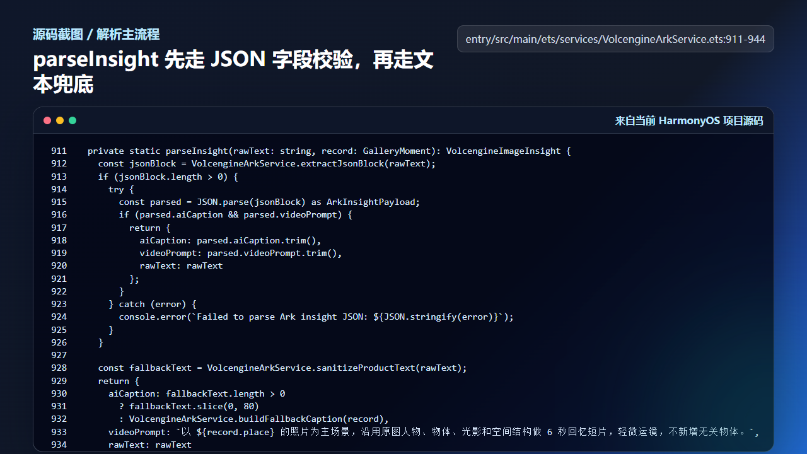Click the videoPrompt template string on line 933
Viewport: 807px width, 454px height.
click(433, 432)
